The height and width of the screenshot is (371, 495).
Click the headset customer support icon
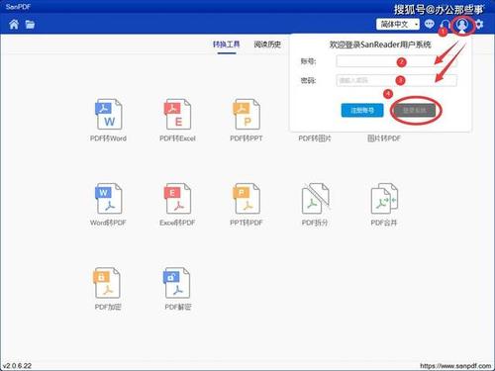point(445,24)
